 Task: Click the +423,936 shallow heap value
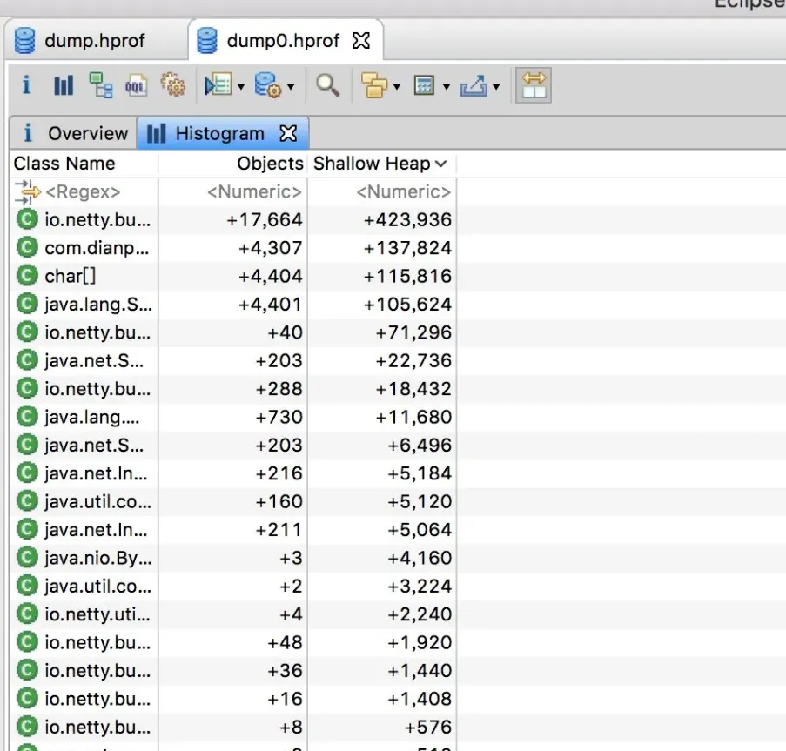tap(407, 219)
